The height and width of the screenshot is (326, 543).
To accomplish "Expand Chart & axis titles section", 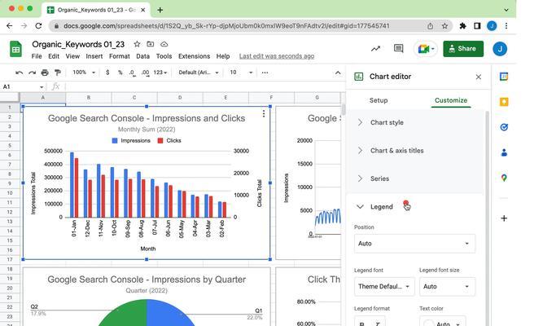I will (415, 151).
